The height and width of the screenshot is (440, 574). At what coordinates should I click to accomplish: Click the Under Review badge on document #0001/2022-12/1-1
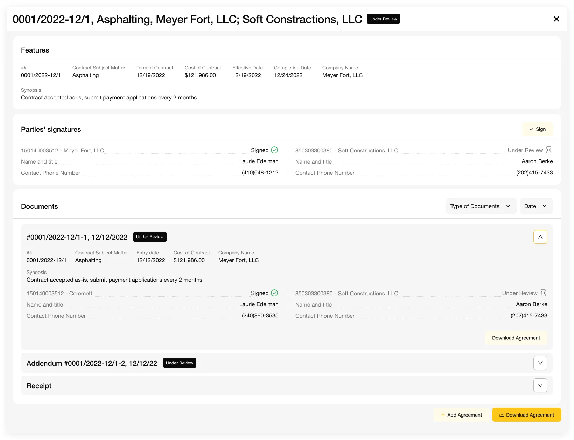tap(150, 237)
